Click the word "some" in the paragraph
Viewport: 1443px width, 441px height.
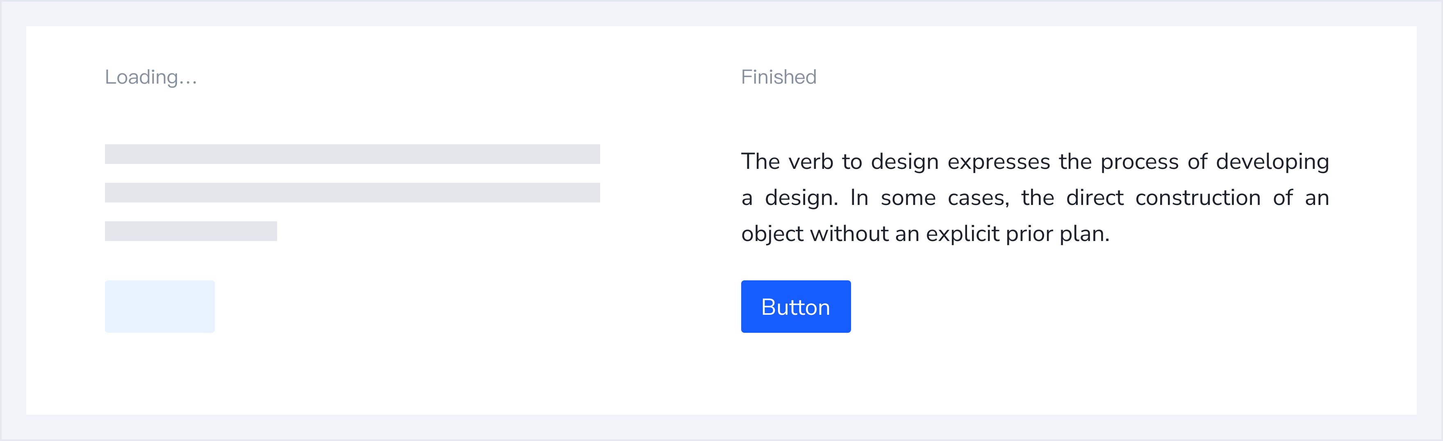908,198
